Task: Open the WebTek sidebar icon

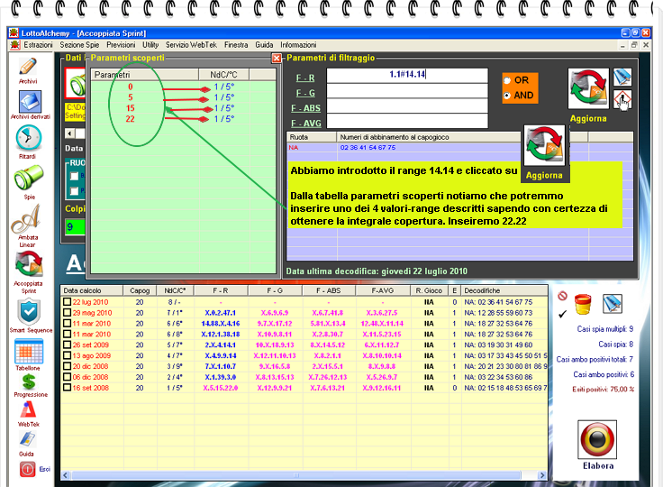Action: 28,409
